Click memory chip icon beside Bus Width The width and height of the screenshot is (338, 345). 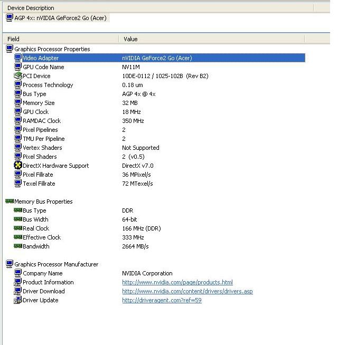18,219
